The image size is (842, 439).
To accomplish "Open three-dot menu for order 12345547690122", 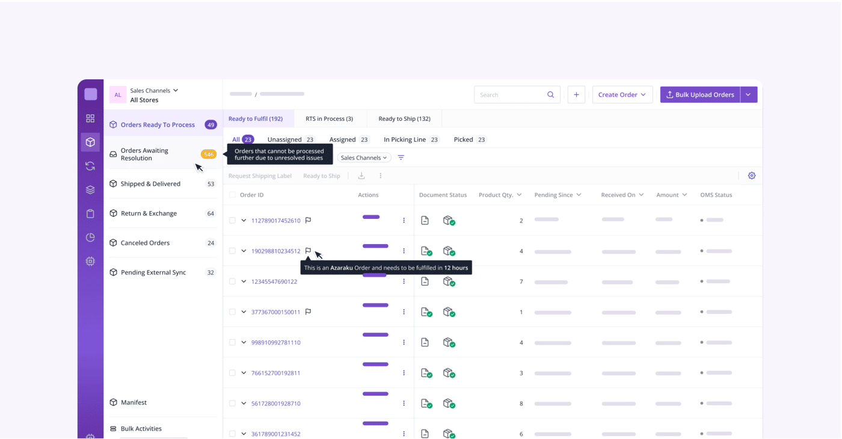I will pos(404,281).
